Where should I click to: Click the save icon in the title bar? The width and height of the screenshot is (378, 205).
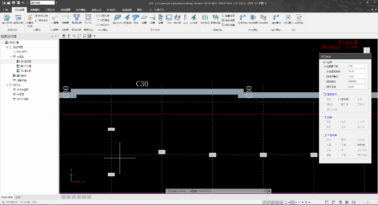coord(13,3)
